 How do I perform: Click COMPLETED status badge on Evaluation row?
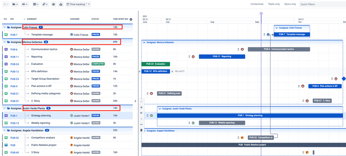[x=98, y=64]
